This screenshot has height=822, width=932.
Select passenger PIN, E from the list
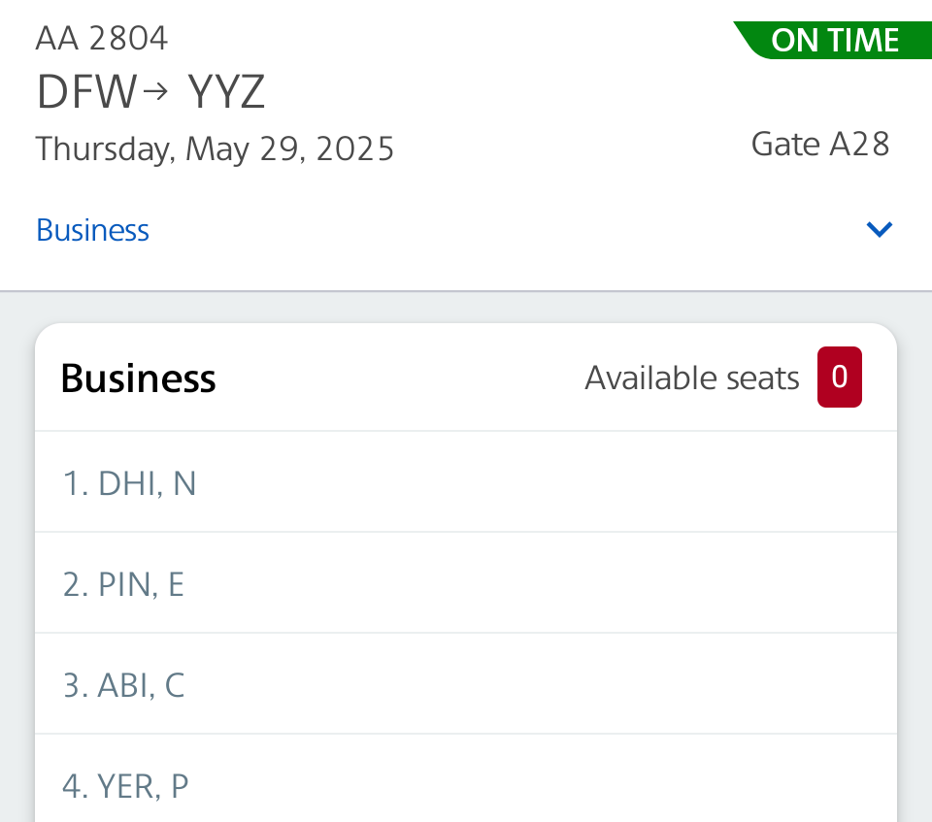point(123,583)
